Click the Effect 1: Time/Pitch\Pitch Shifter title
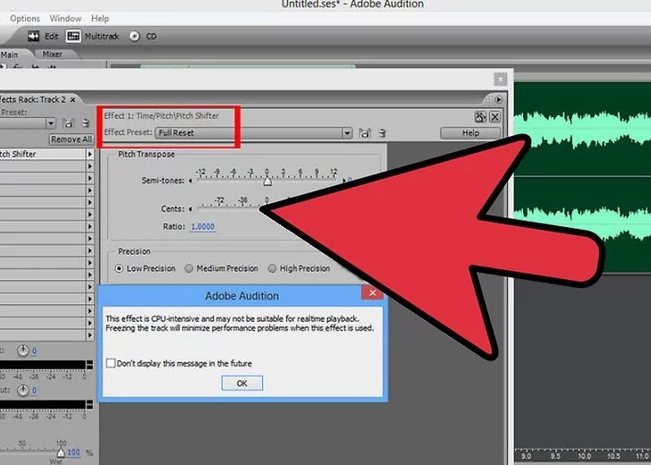 coord(162,116)
